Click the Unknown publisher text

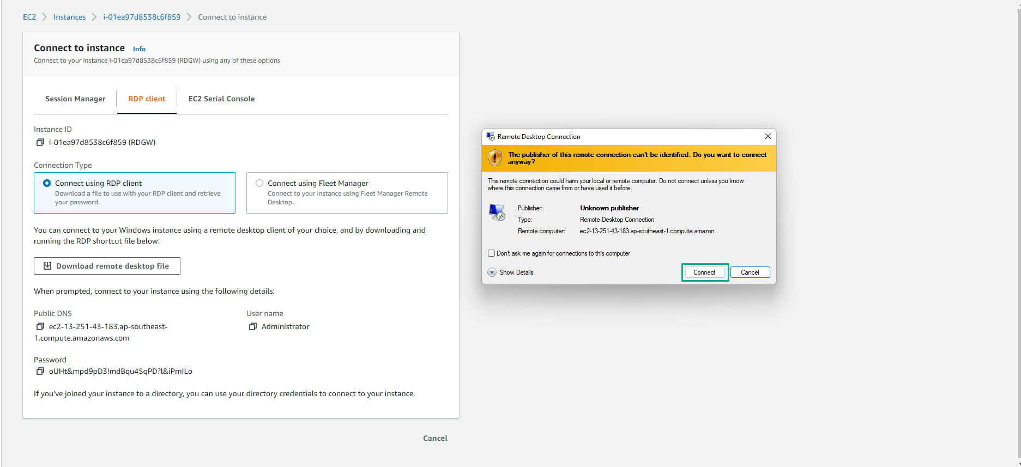[x=609, y=208]
